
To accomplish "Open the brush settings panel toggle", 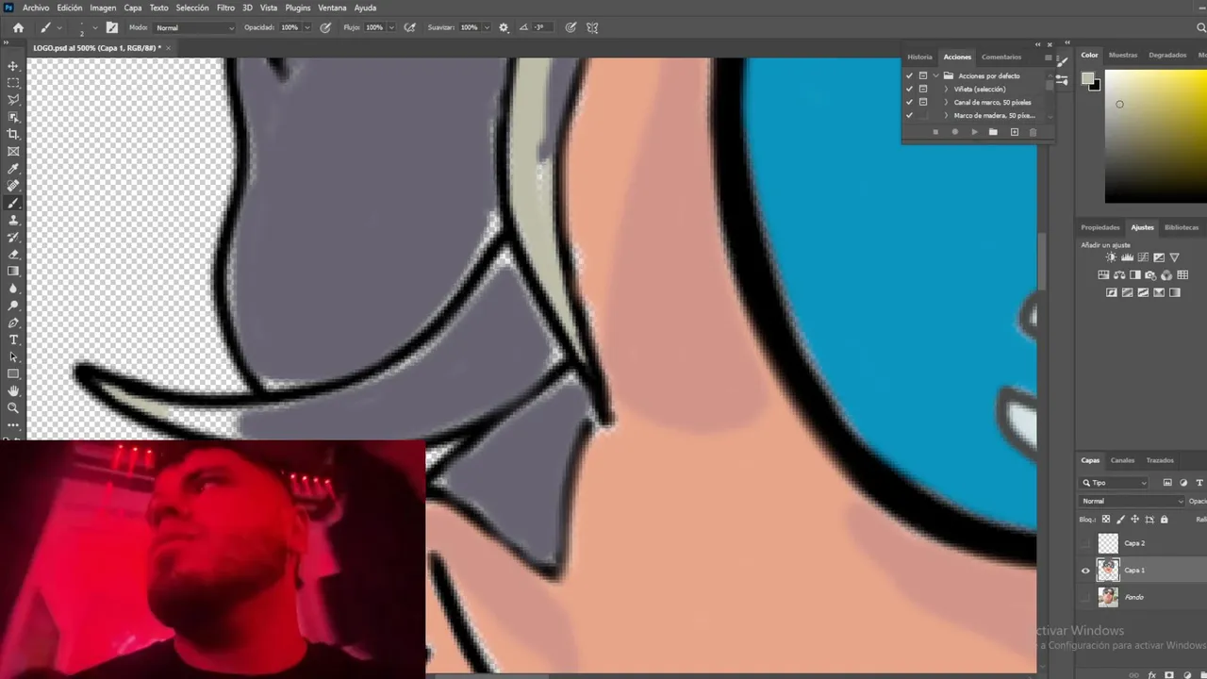I will tap(112, 27).
